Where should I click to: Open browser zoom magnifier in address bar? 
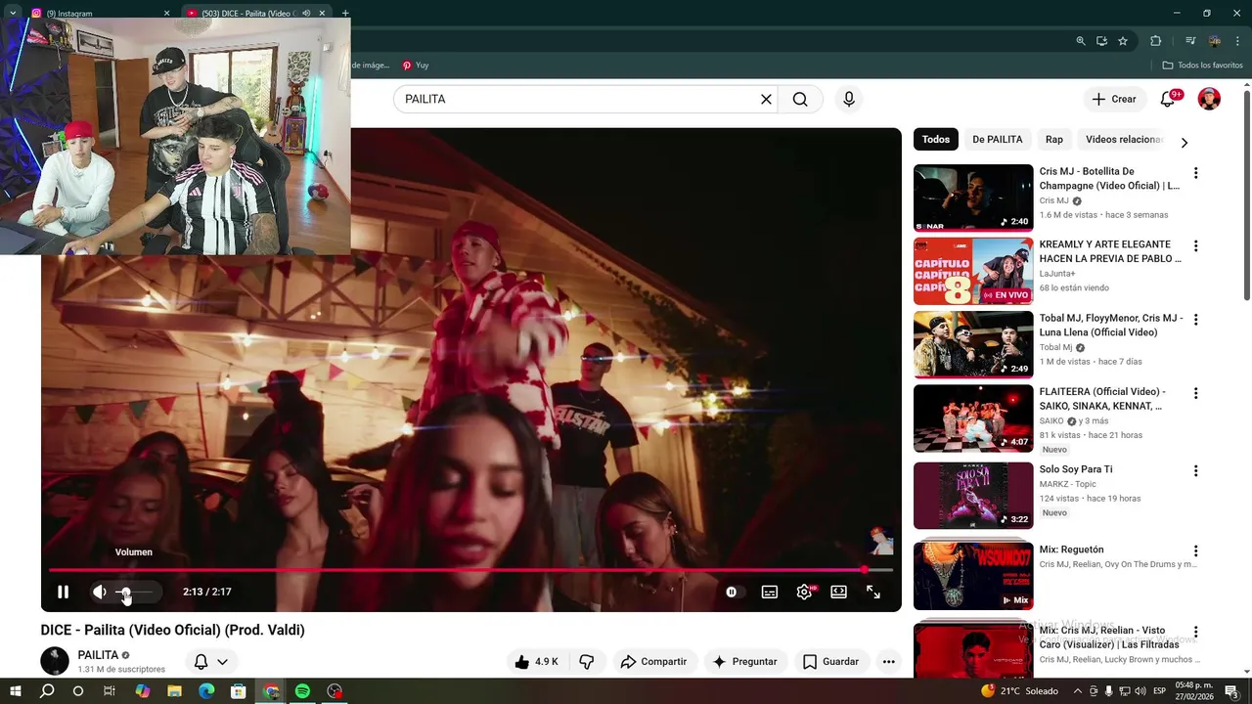(1081, 41)
